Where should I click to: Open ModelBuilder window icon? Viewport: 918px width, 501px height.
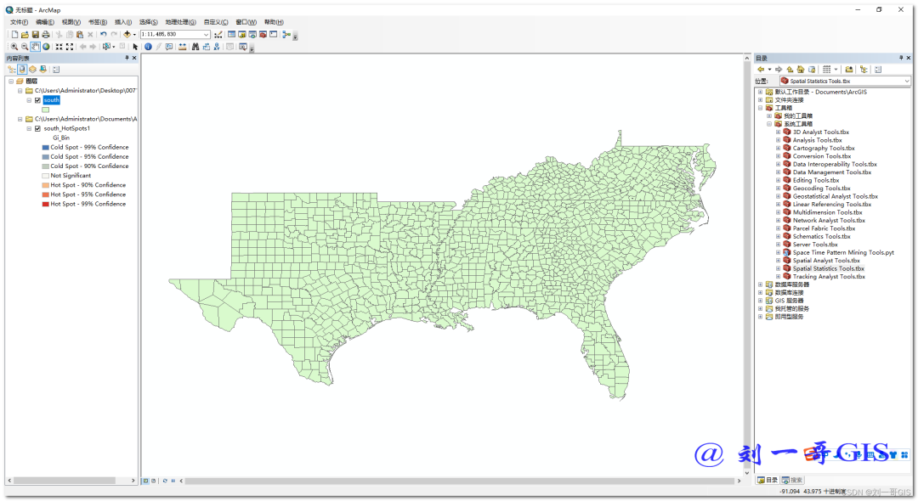tap(286, 35)
